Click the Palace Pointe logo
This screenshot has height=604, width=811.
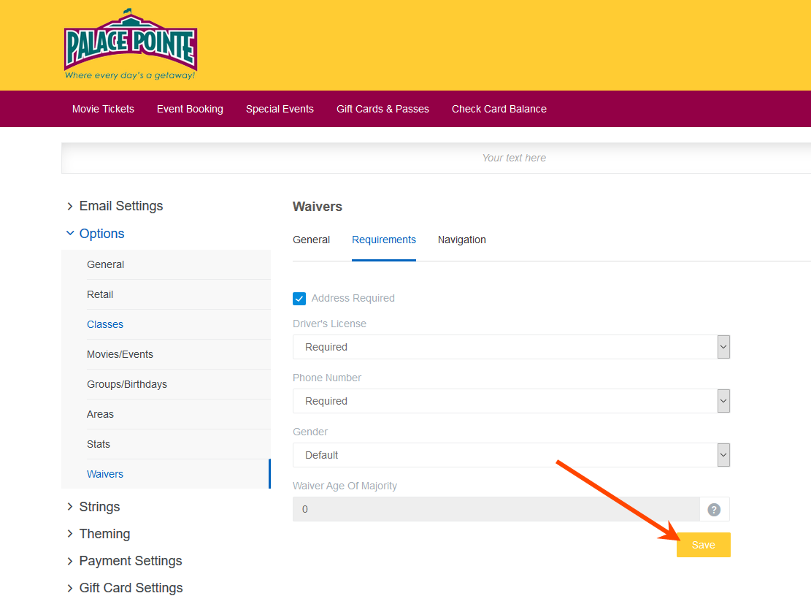point(131,45)
